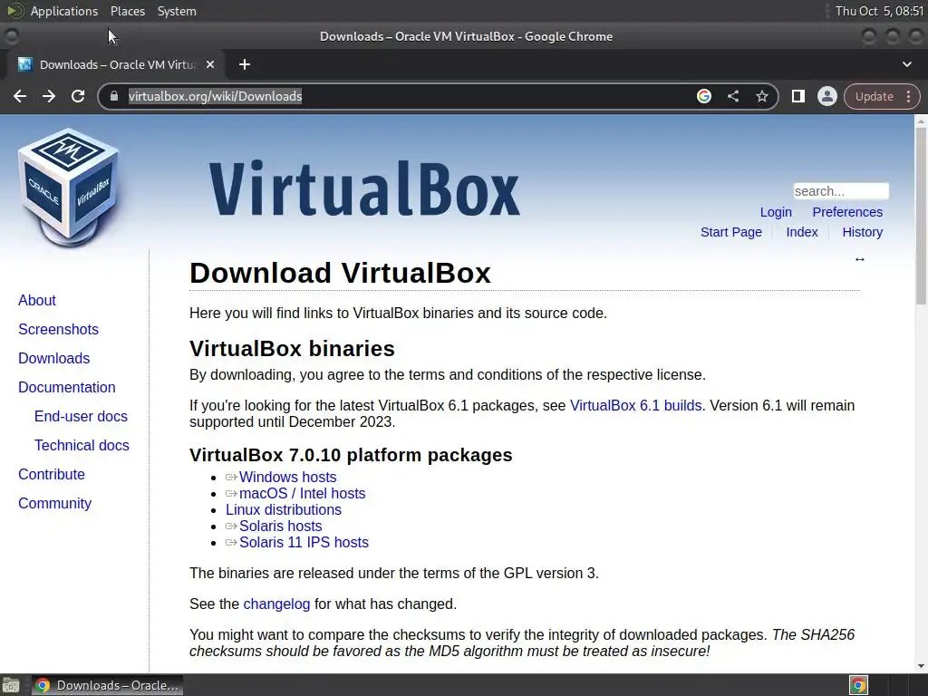928x696 pixels.
Task: Click the MATE menu logo icon
Action: tap(14, 11)
